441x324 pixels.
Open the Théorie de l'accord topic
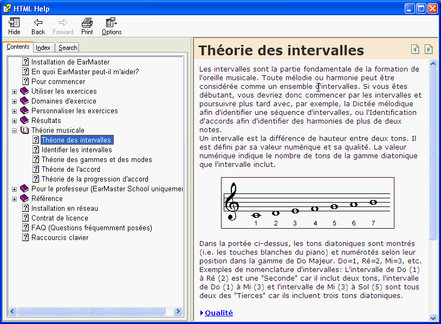[x=71, y=169]
